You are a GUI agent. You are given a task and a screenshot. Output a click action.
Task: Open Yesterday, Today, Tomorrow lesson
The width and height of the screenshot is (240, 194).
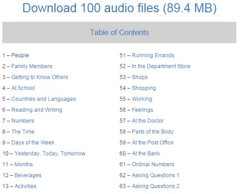tap(50, 153)
